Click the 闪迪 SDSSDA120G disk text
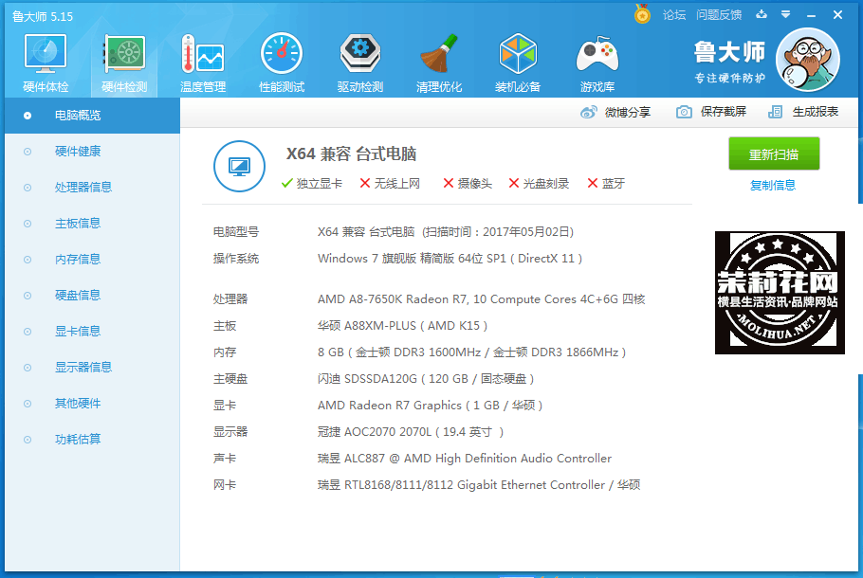Viewport: 863px width, 578px height. click(426, 379)
